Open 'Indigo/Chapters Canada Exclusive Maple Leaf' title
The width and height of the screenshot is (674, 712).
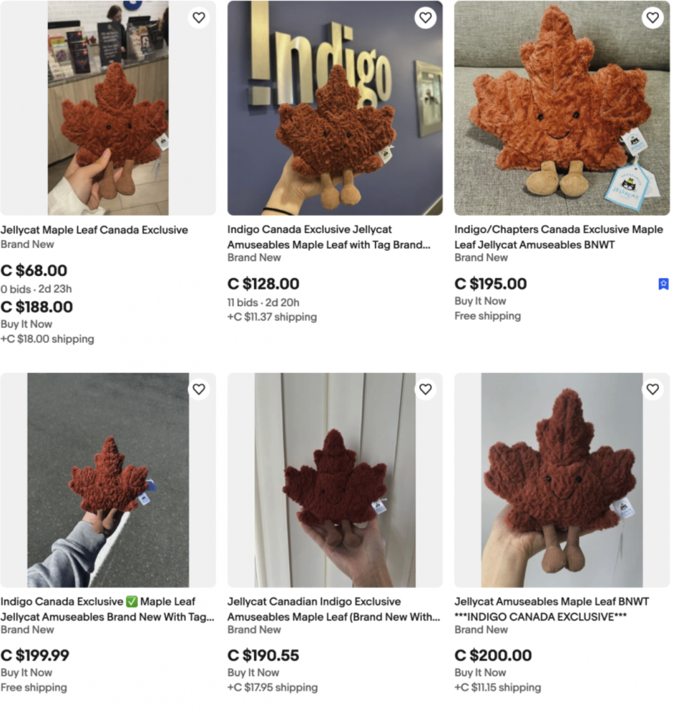point(559,238)
